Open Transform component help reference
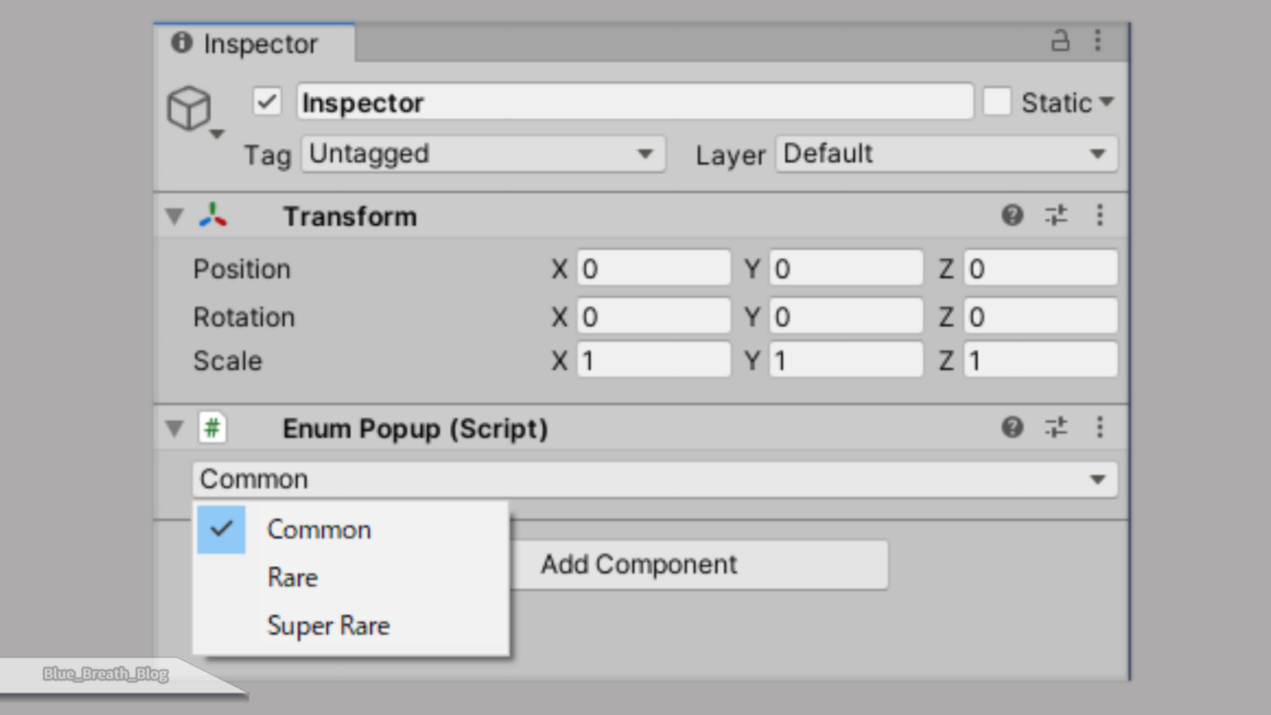Viewport: 1271px width, 715px height. (x=1012, y=216)
